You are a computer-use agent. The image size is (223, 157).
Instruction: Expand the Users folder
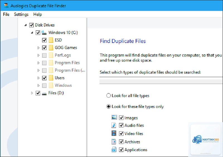pos(38,78)
